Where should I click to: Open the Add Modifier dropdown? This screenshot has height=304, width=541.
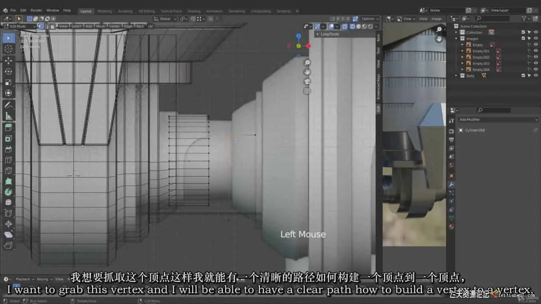498,119
